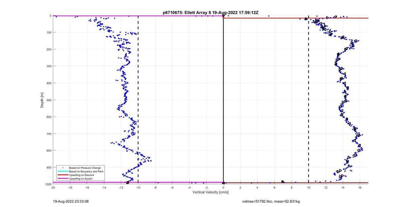Click the magenta line sample in the legend
The image size is (407, 207).
[x=62, y=179]
